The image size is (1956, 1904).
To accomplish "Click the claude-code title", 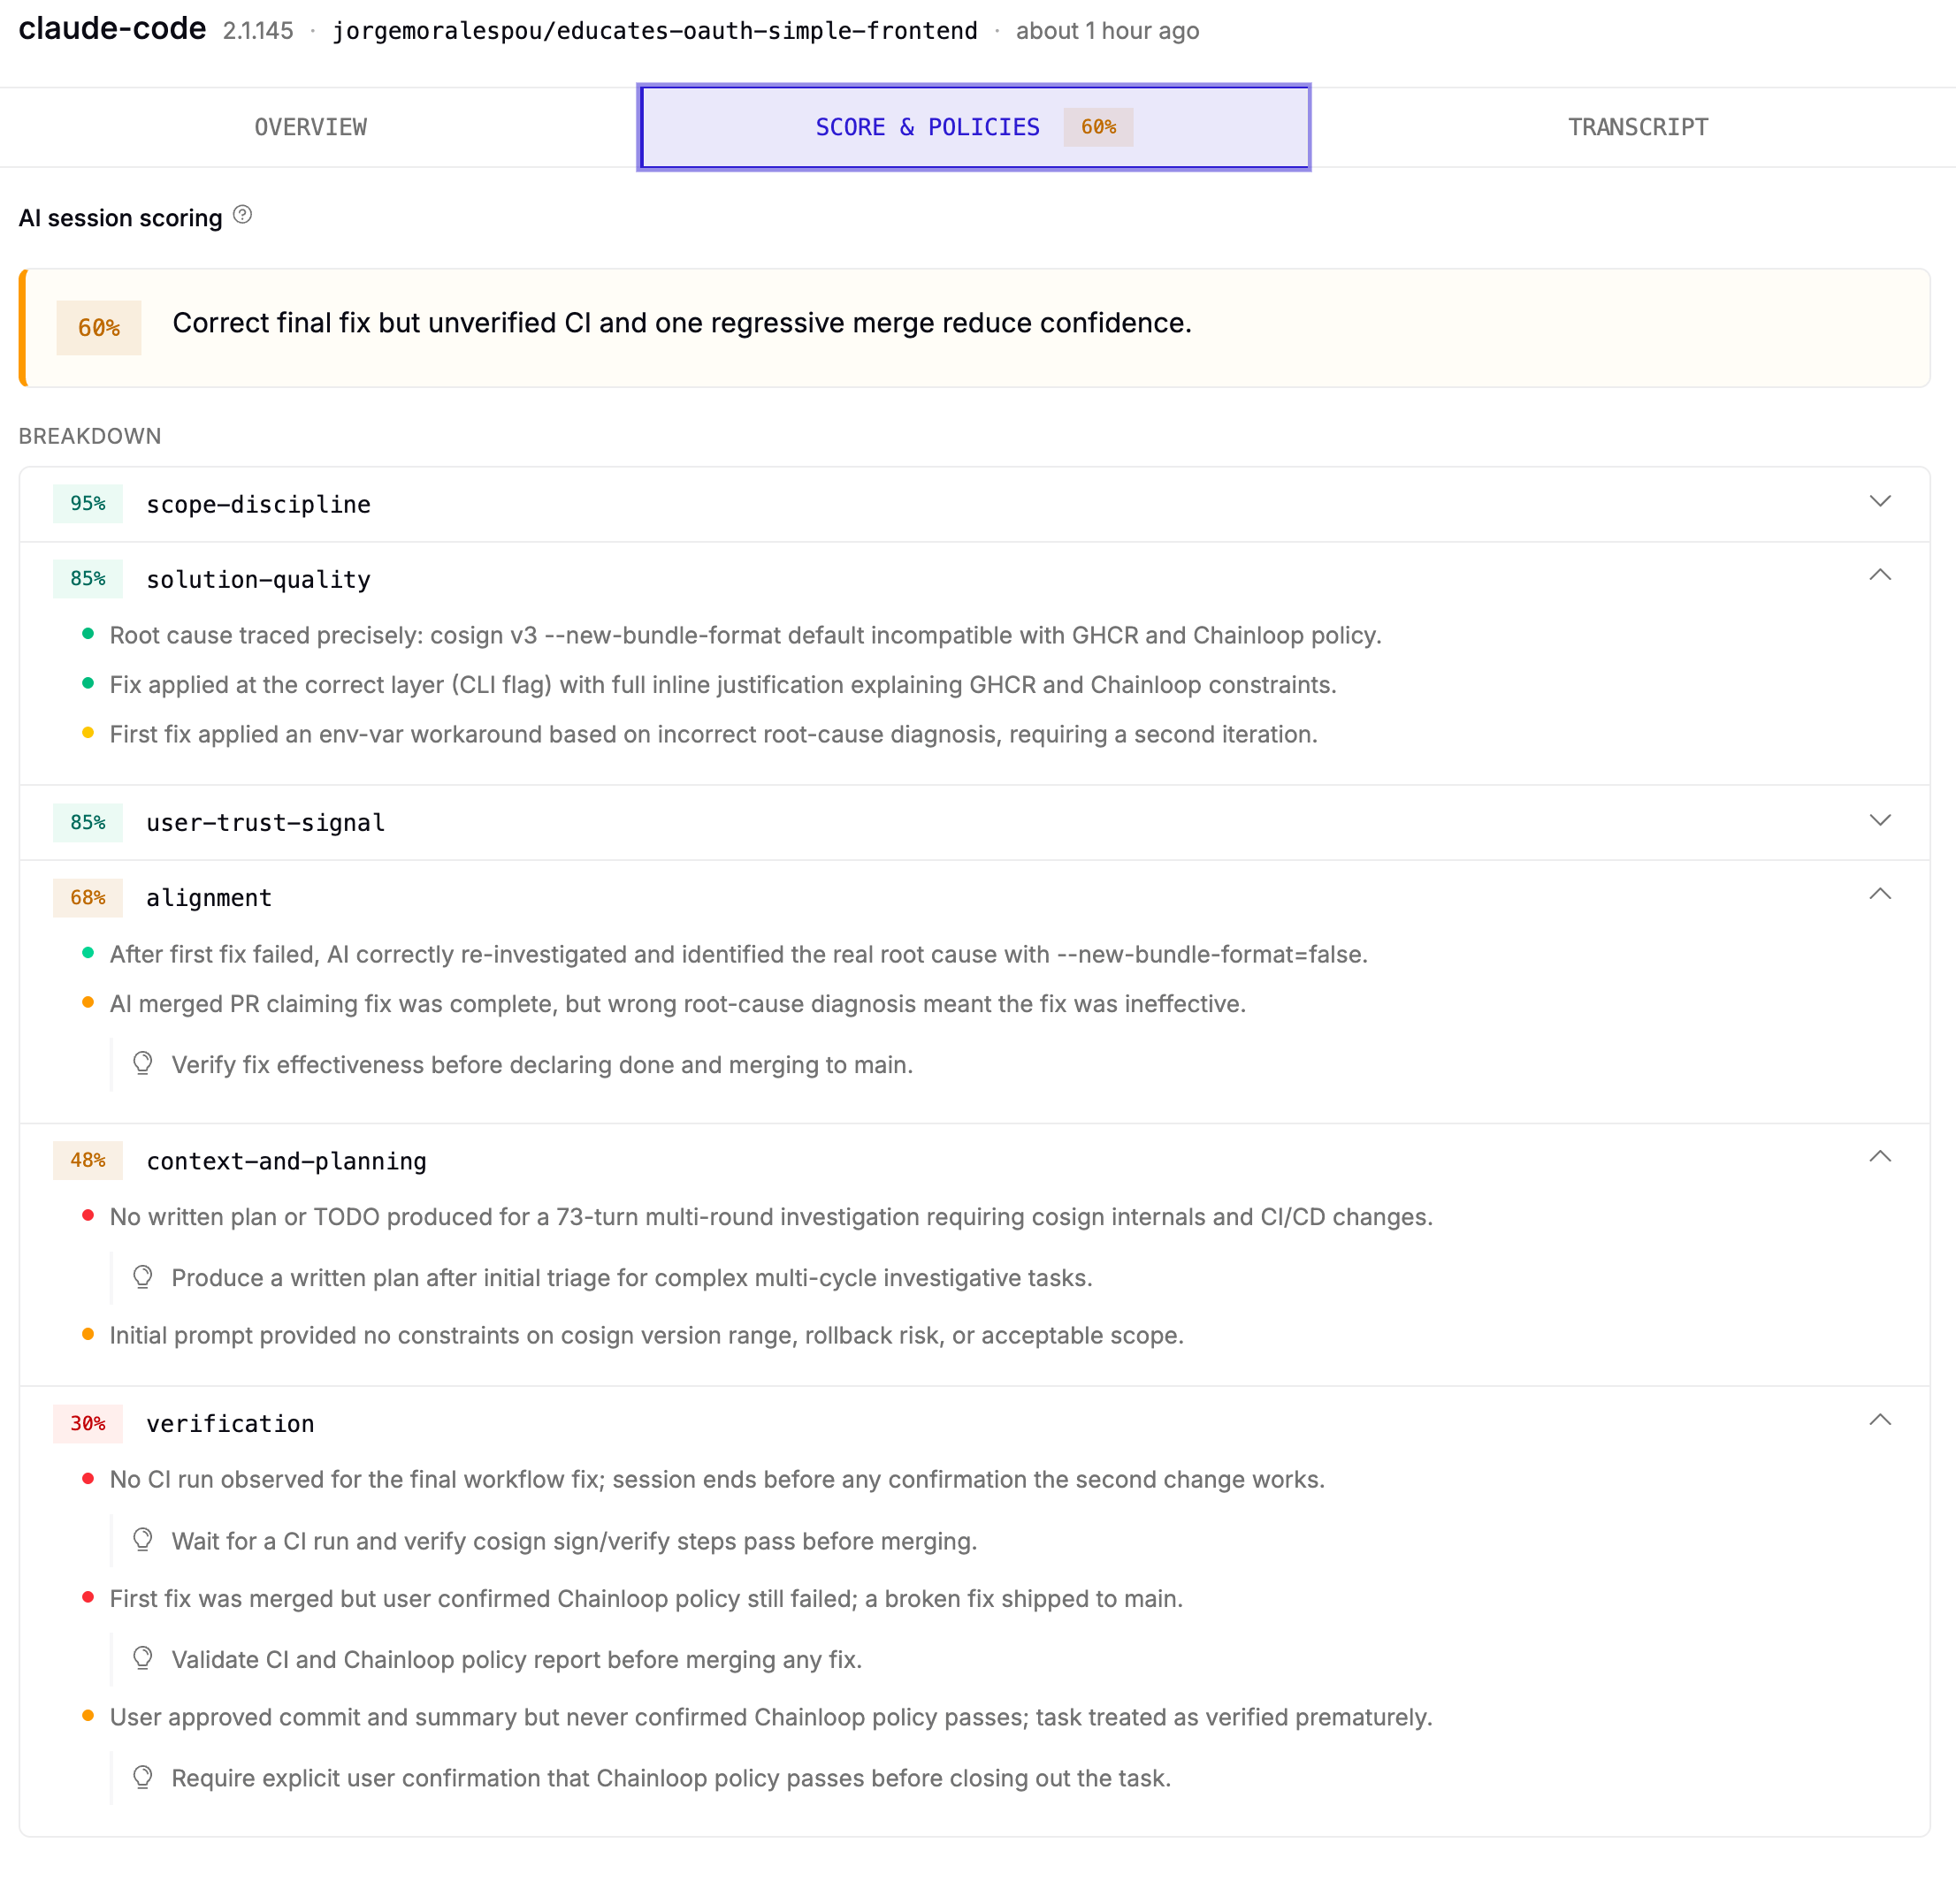I will click(112, 29).
